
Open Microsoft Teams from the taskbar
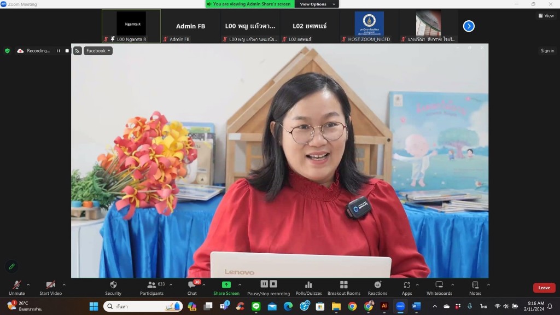pyautogui.click(x=225, y=306)
